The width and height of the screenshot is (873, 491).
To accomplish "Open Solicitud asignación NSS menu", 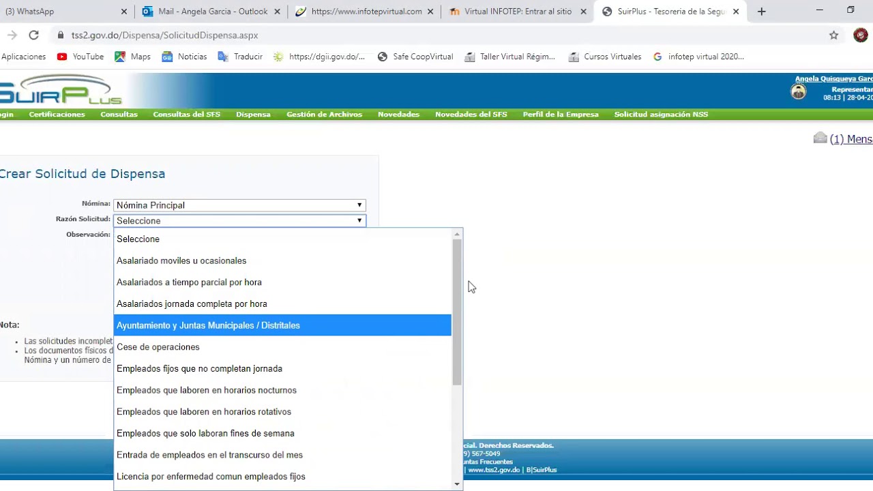I will 661,115.
